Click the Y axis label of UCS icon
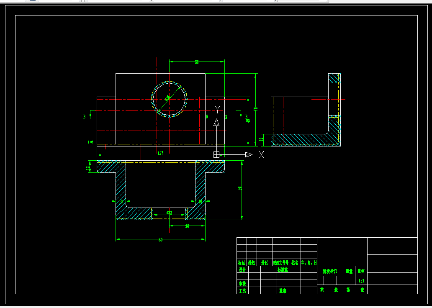 click(x=217, y=109)
